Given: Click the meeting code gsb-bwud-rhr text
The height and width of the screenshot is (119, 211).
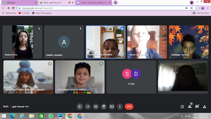Looking at the screenshot, I should 20,106.
